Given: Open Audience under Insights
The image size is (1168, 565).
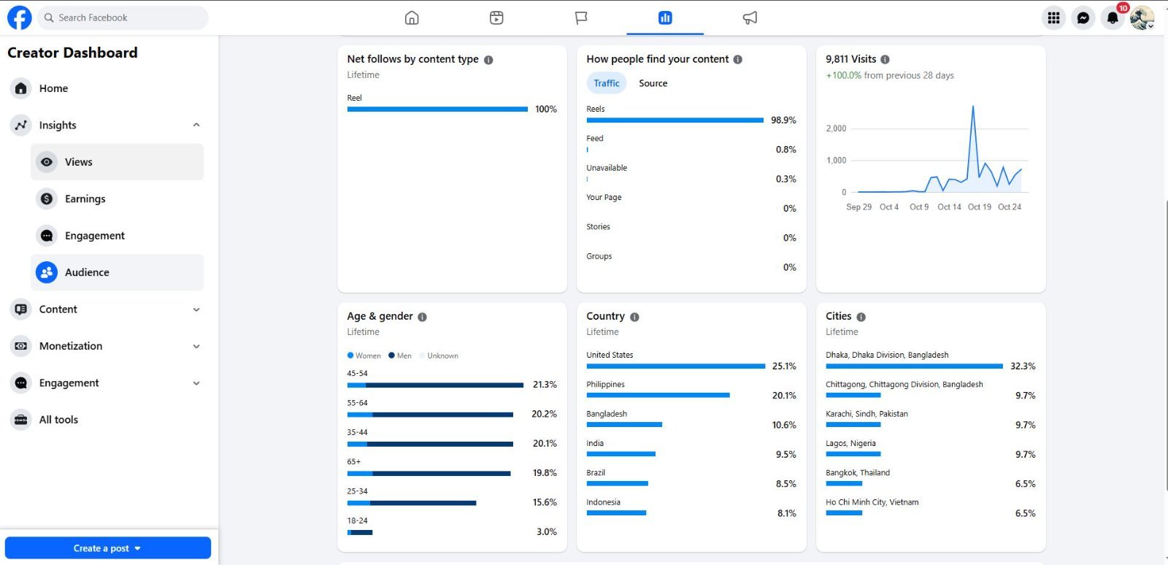Looking at the screenshot, I should pos(117,272).
